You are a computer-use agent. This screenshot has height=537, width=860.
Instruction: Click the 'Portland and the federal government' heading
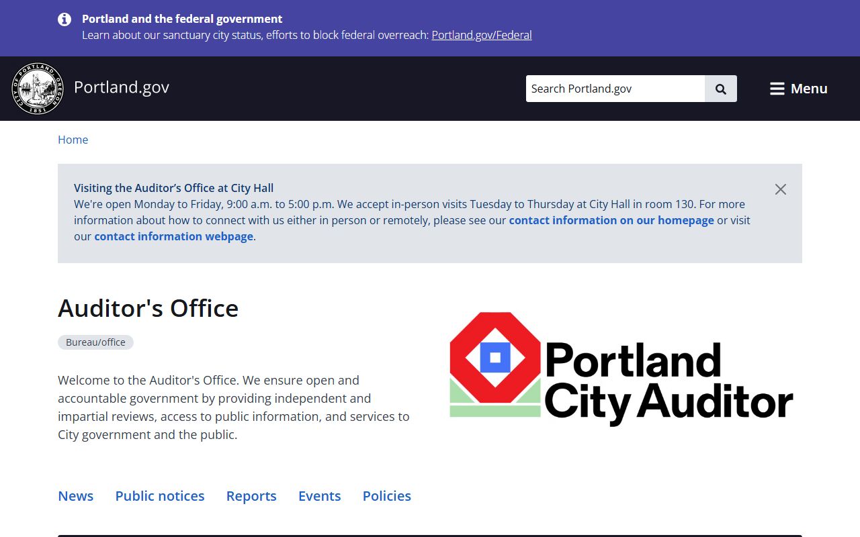pyautogui.click(x=182, y=19)
